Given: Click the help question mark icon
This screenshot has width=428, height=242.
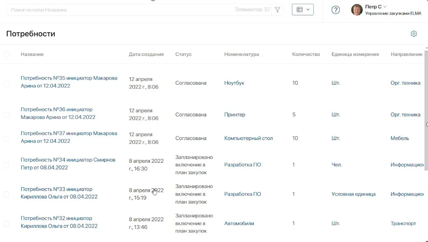Looking at the screenshot, I should point(335,9).
